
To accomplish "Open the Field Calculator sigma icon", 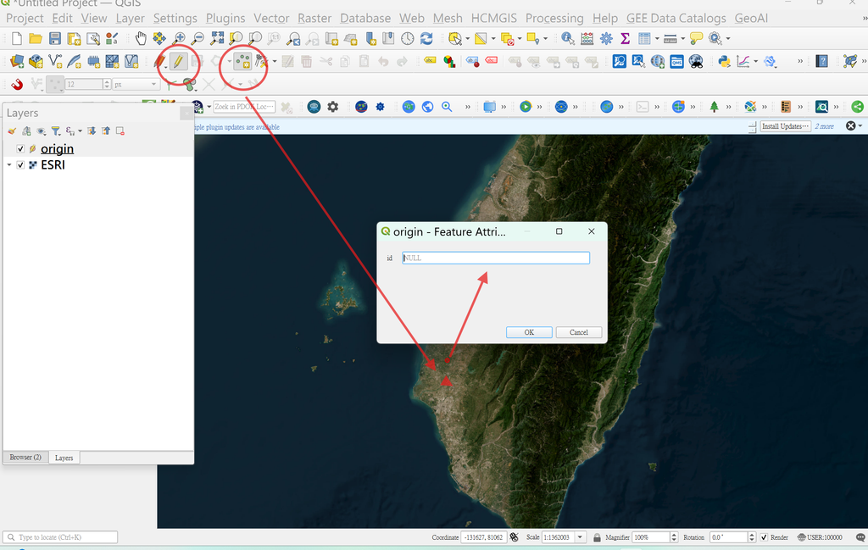I will (625, 38).
